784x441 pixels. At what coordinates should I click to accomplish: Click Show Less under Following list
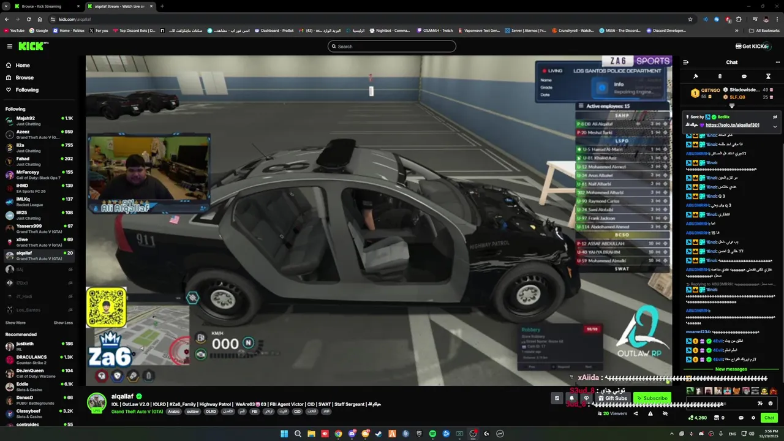click(x=63, y=323)
